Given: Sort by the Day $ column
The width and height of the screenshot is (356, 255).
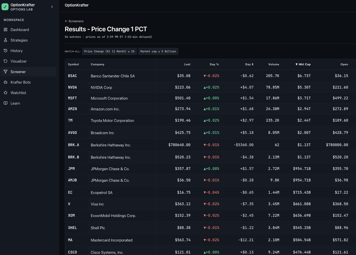Looking at the screenshot, I should [x=249, y=64].
